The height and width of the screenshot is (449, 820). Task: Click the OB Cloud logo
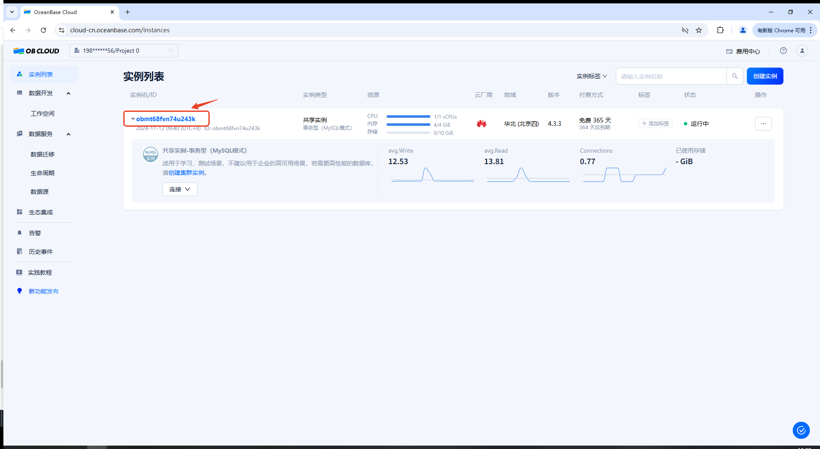(x=37, y=51)
